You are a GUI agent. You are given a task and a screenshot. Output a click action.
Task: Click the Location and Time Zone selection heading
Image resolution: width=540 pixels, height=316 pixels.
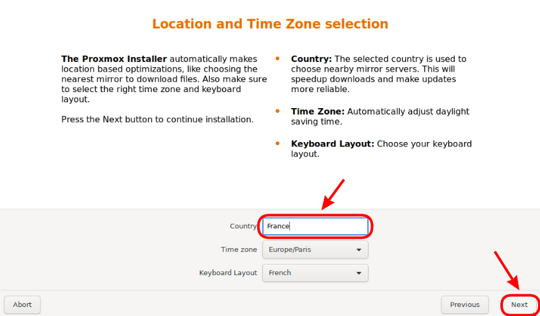[x=270, y=24]
